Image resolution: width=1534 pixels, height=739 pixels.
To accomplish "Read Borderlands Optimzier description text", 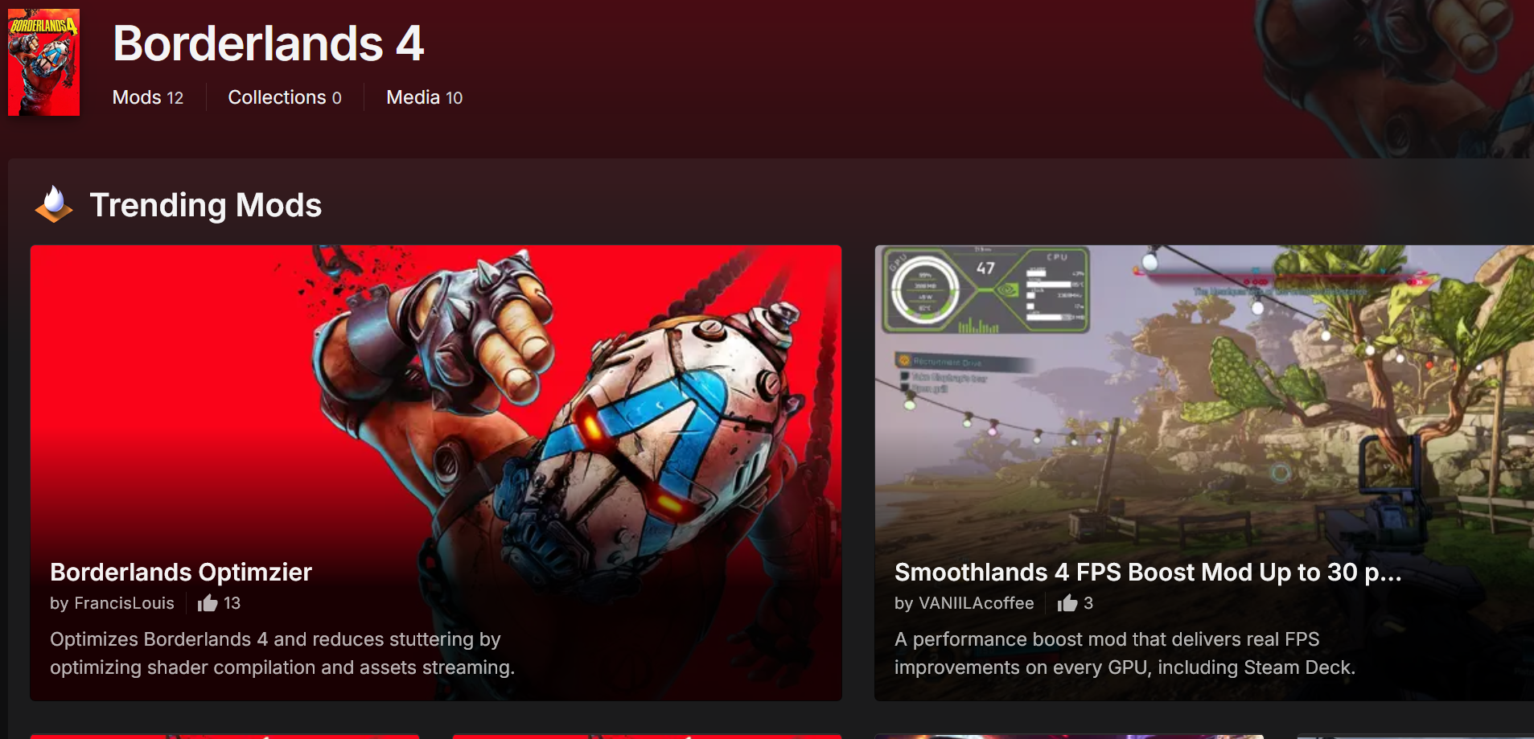I will [282, 653].
